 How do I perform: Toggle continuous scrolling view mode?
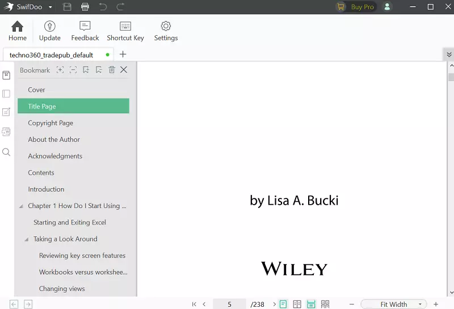pyautogui.click(x=311, y=304)
